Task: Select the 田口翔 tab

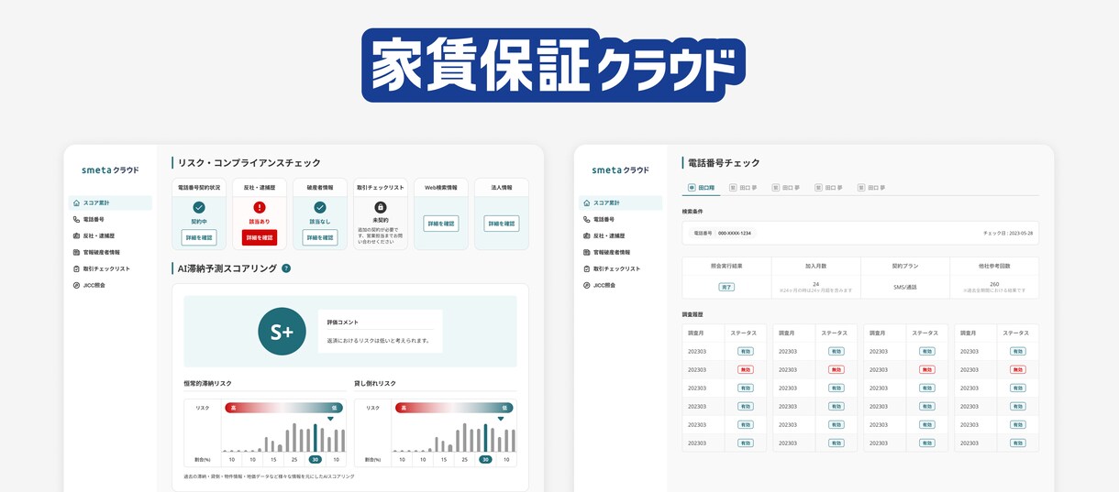Action: [x=702, y=188]
